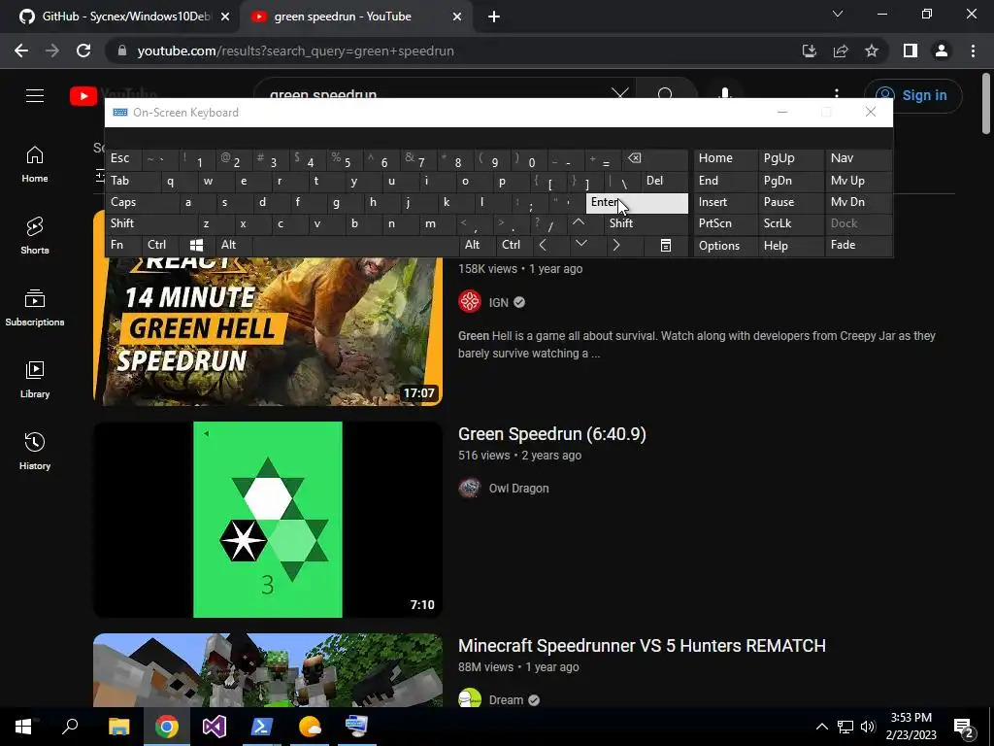The image size is (994, 746).
Task: Switch to the GitHub Sycnex tab
Action: (118, 17)
